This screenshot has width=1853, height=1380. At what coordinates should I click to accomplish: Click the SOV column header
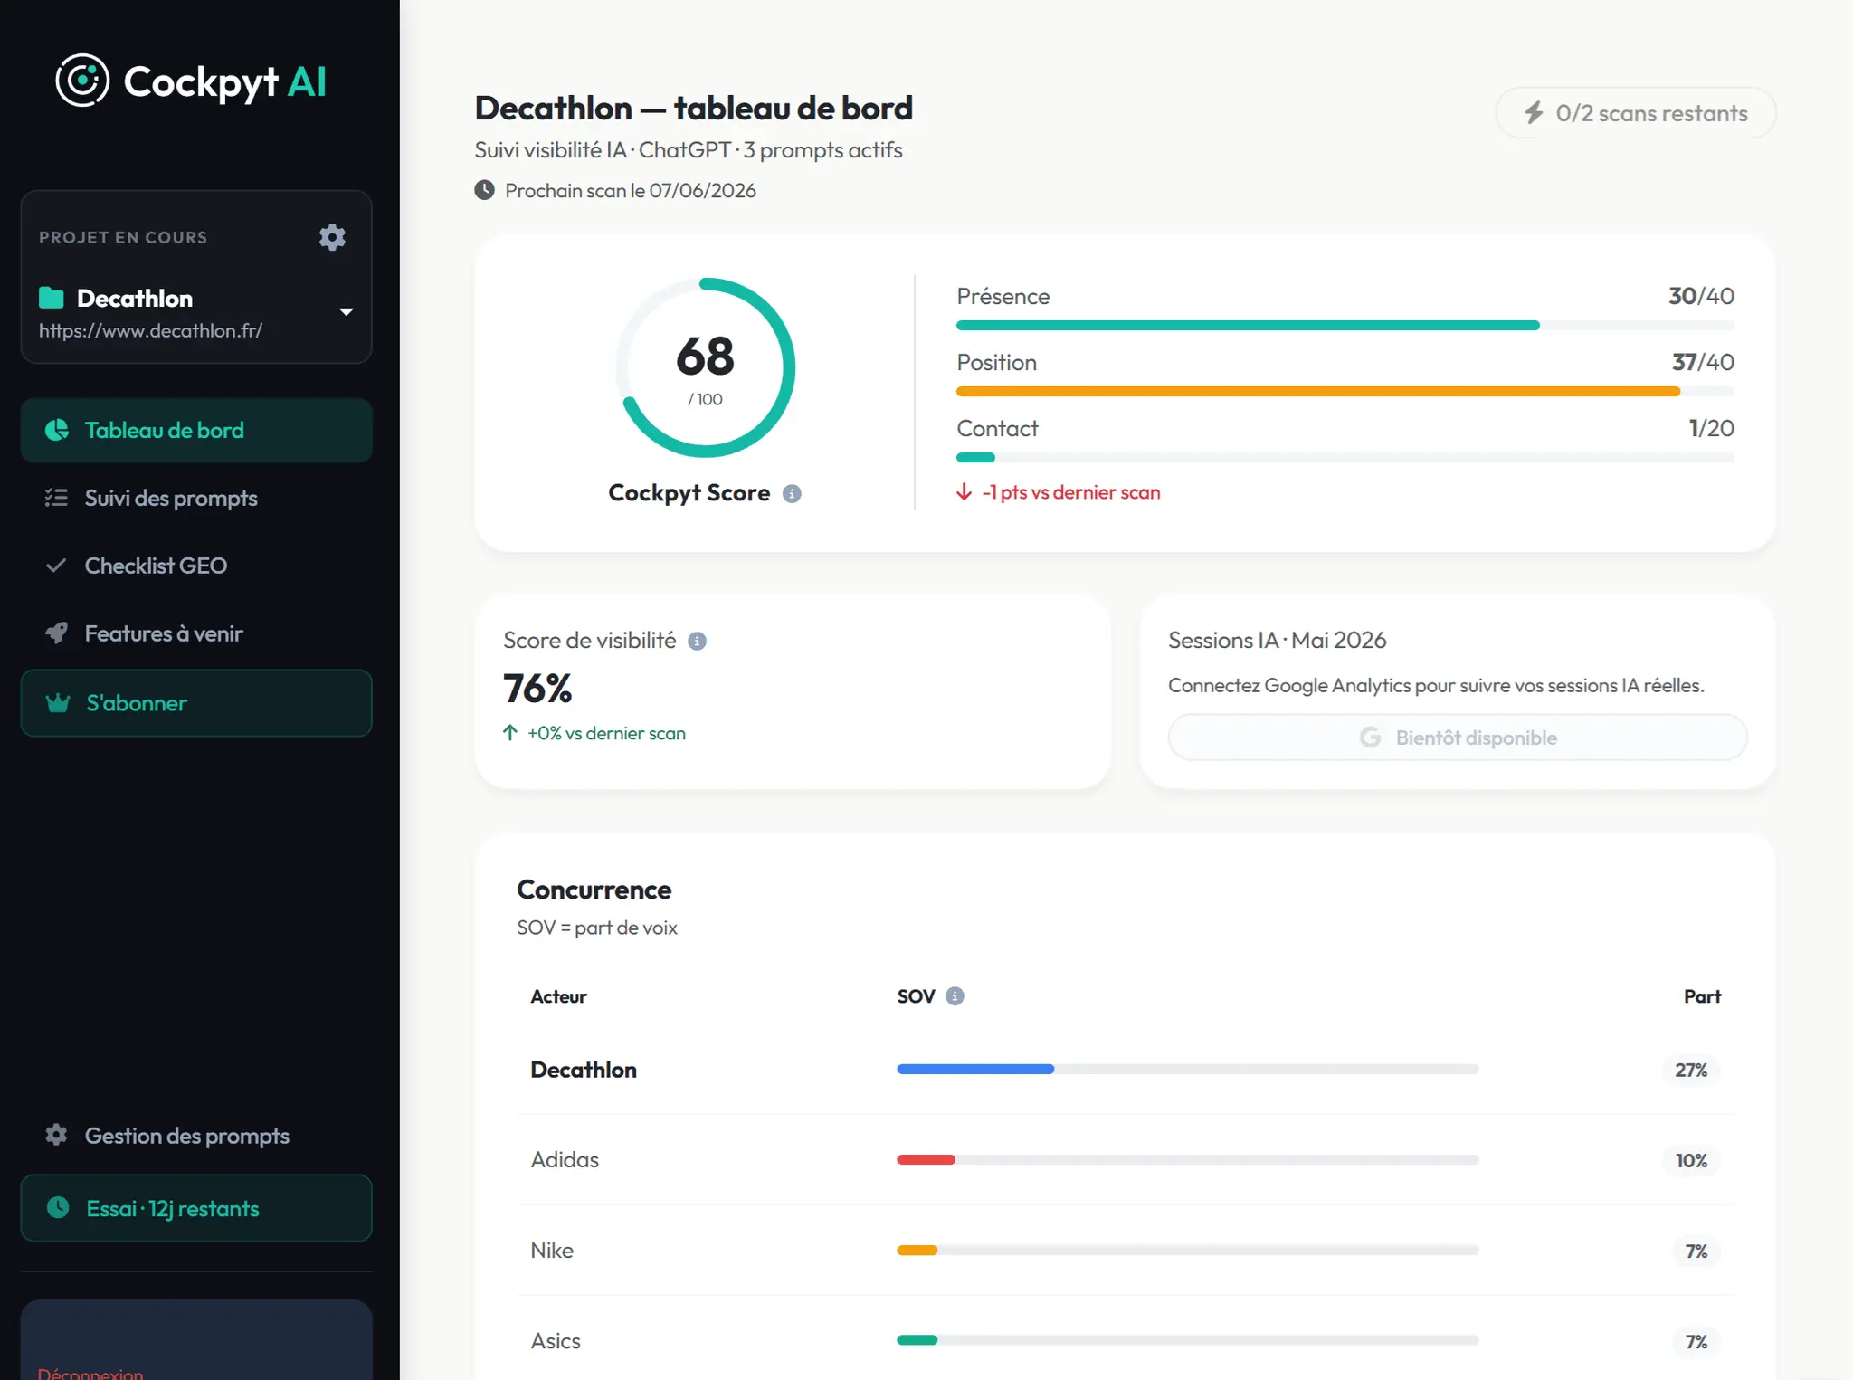(x=916, y=996)
